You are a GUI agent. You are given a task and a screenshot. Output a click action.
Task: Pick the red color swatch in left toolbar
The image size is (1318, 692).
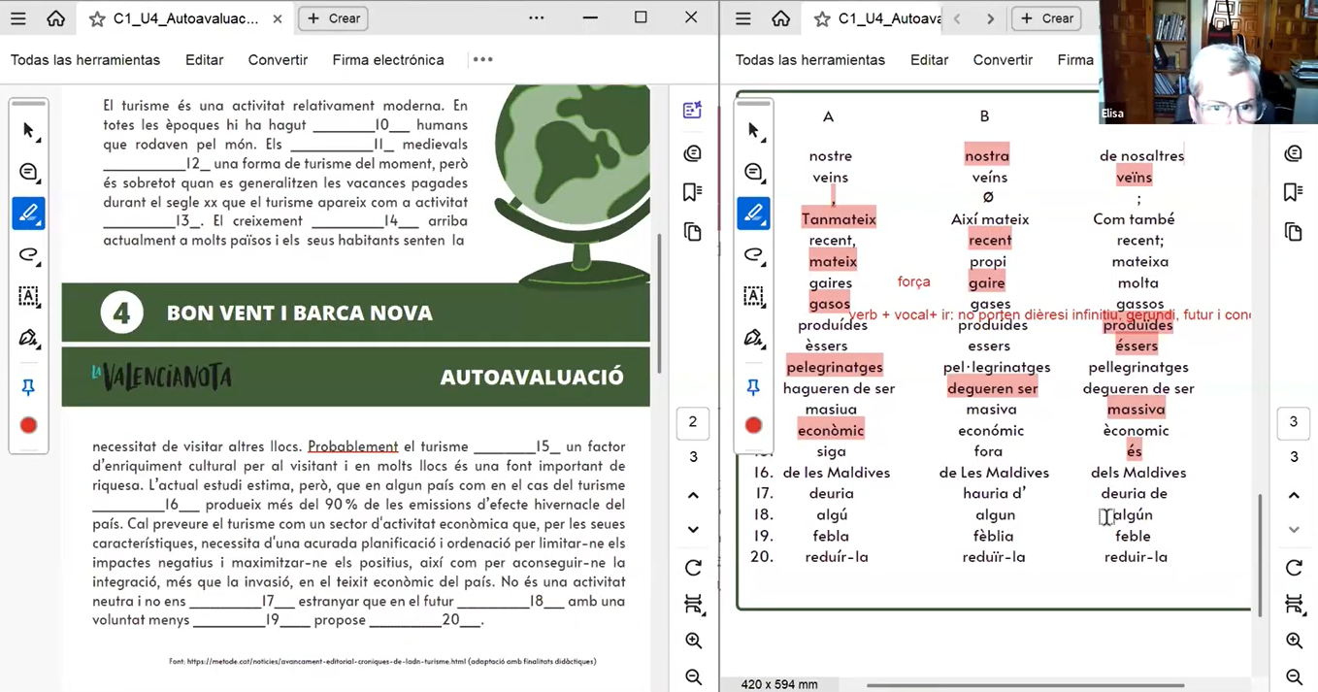pyautogui.click(x=28, y=425)
